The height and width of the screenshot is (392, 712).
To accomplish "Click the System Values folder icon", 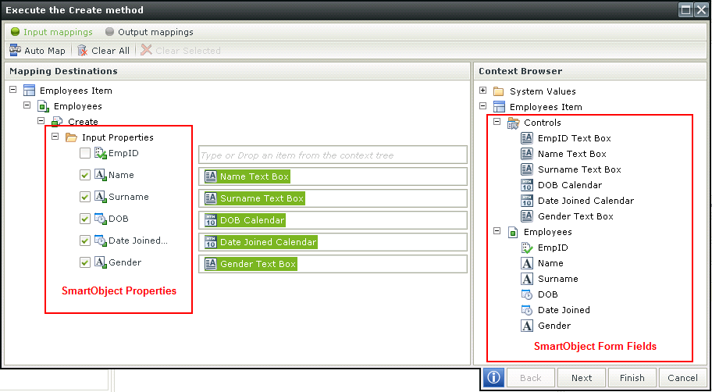I will click(499, 91).
